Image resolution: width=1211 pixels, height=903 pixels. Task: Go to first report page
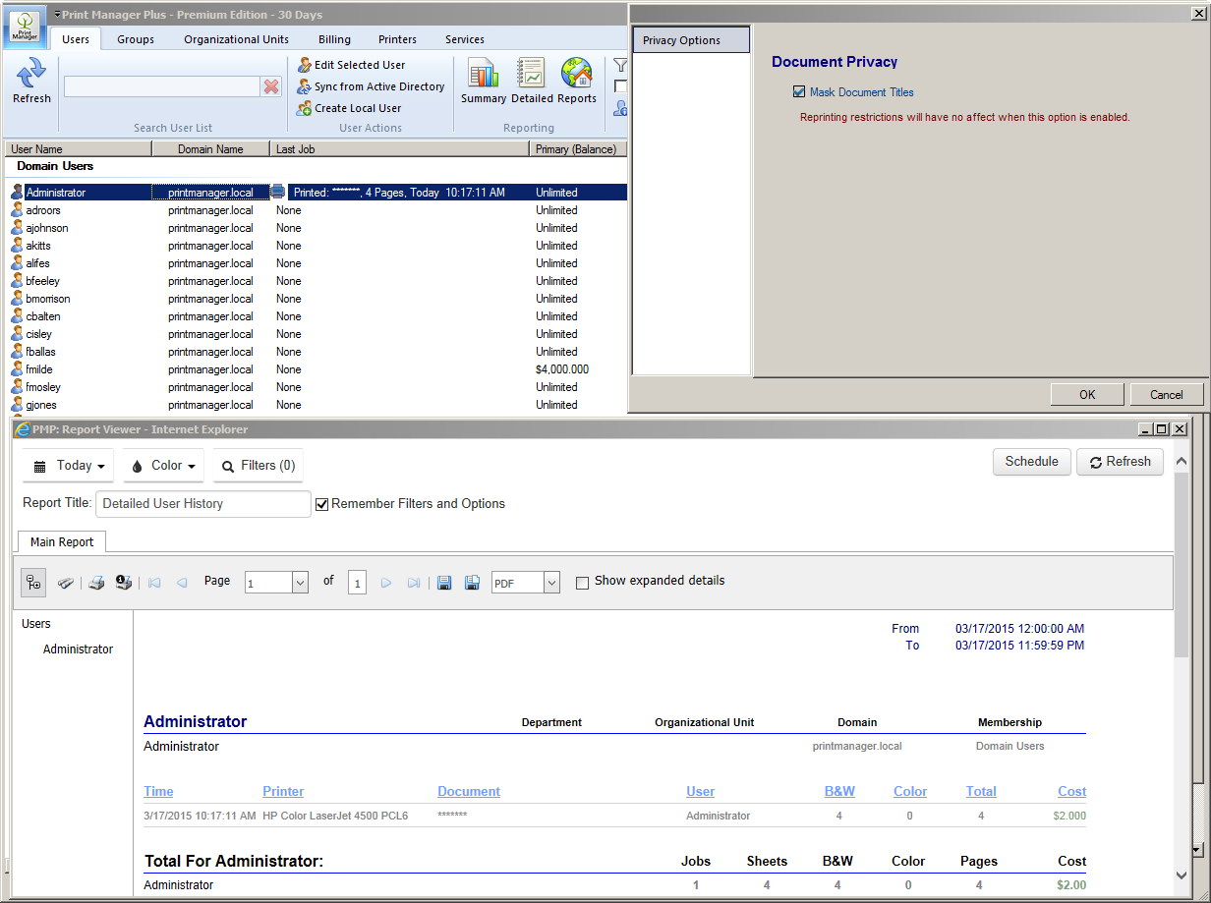click(154, 583)
